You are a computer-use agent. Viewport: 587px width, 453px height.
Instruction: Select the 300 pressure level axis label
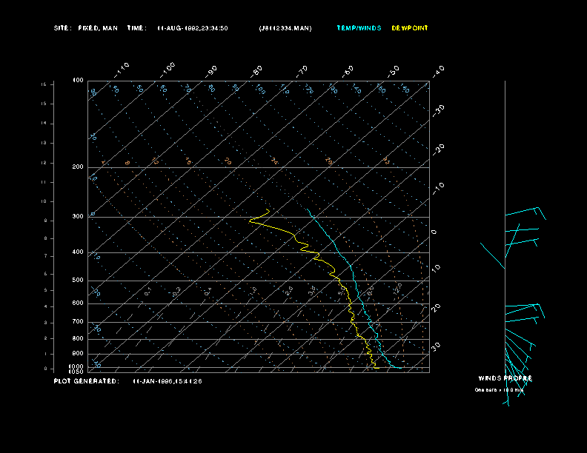[78, 217]
